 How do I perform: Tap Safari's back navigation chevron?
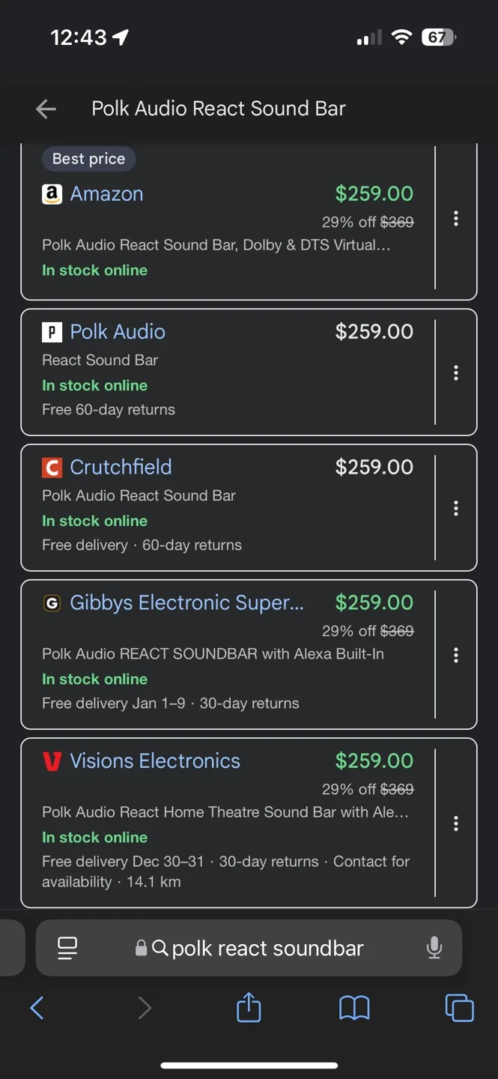[37, 1008]
